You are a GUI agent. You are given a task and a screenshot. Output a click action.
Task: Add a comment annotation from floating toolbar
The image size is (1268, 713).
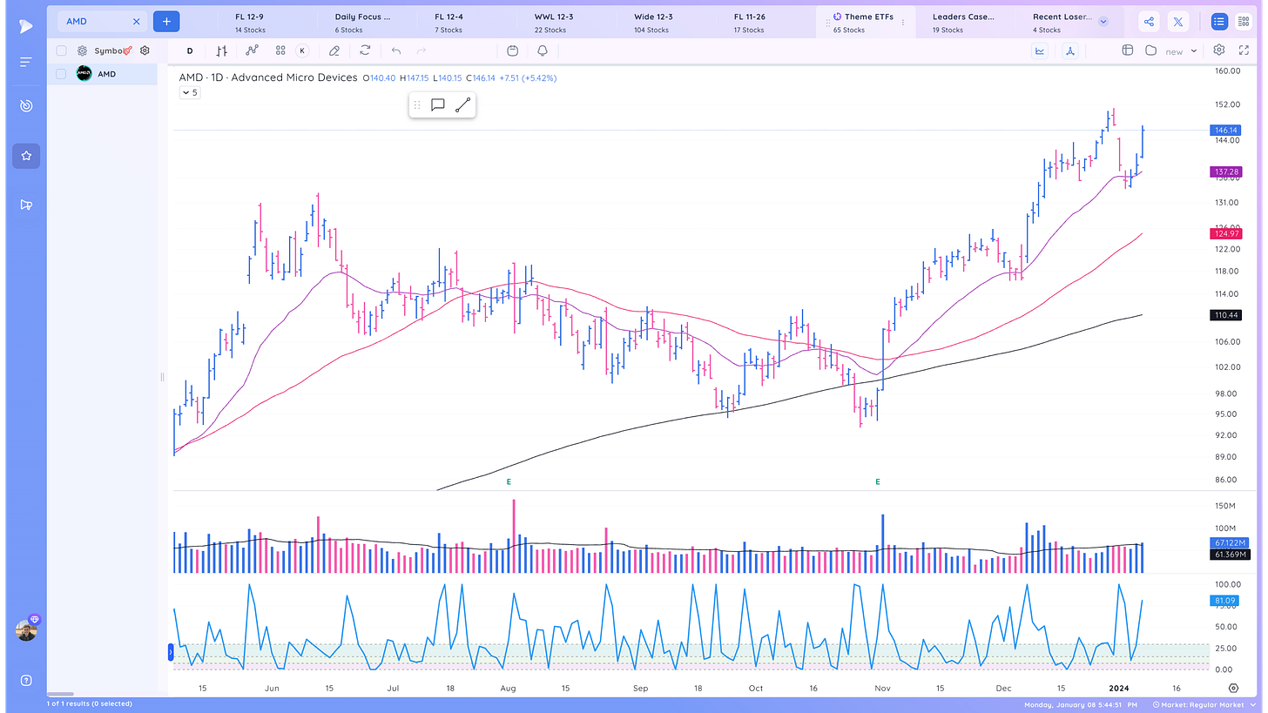point(438,105)
